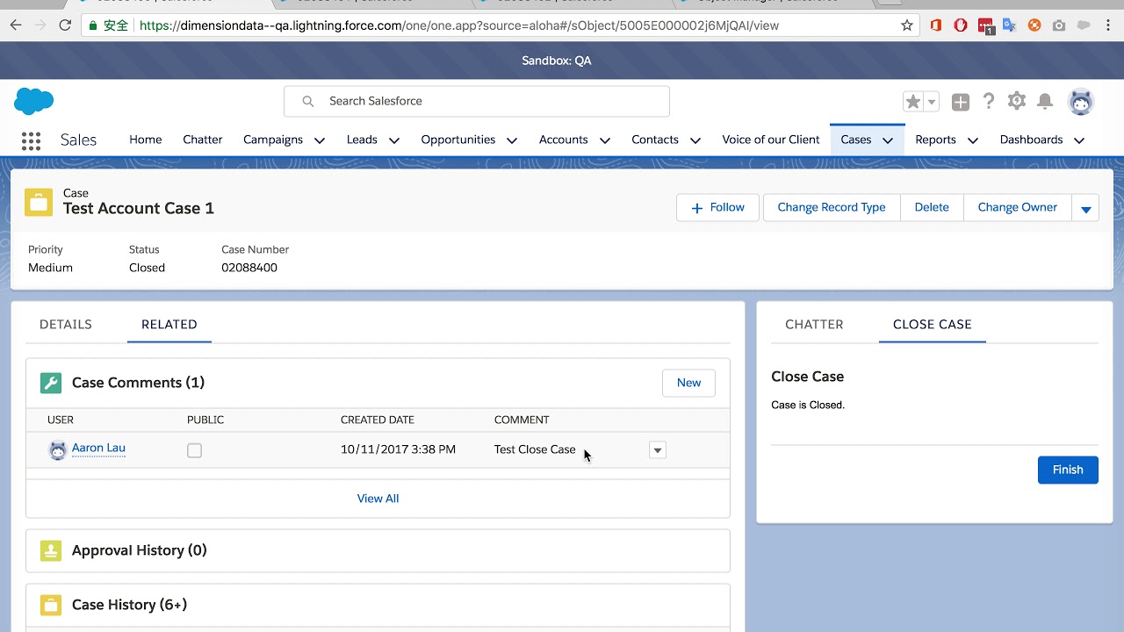This screenshot has width=1124, height=632.
Task: Delete this case
Action: click(932, 208)
